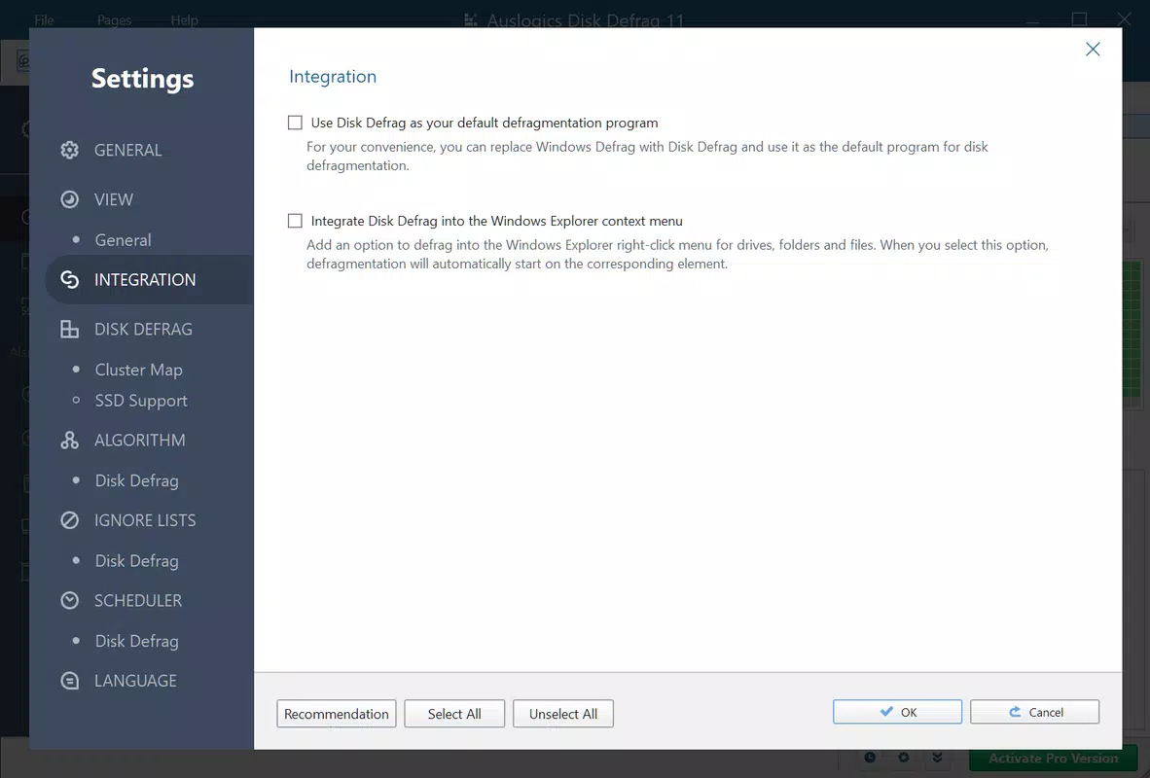Viewport: 1150px width, 778px height.
Task: Open the IGNORE LISTS settings section
Action: [x=145, y=520]
